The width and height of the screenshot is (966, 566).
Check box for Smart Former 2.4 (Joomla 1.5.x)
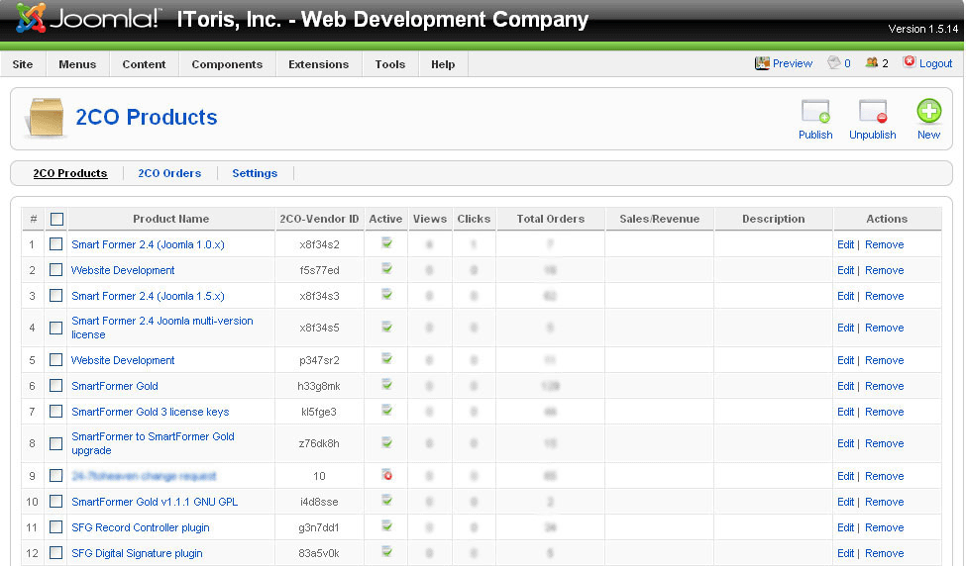tap(56, 295)
